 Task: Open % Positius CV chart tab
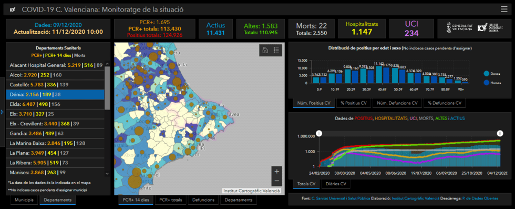[x=353, y=103]
